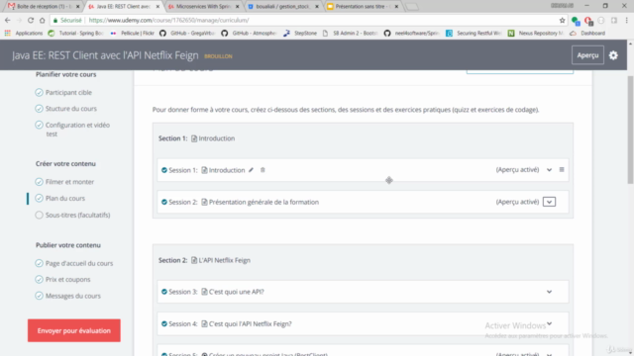Screen dimensions: 634x356
Task: Click Envoyer pour évaluation button
Action: (x=74, y=330)
